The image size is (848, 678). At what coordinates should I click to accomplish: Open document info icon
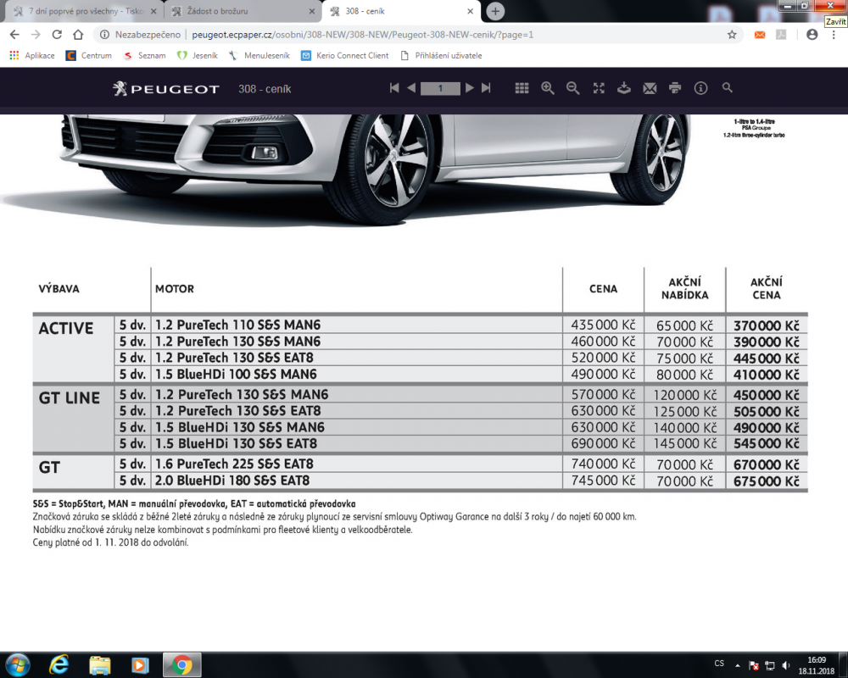701,88
